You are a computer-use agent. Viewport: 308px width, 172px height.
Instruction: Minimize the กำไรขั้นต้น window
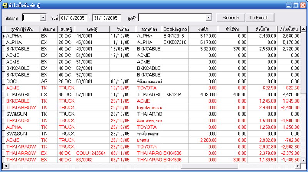[x=289, y=5]
